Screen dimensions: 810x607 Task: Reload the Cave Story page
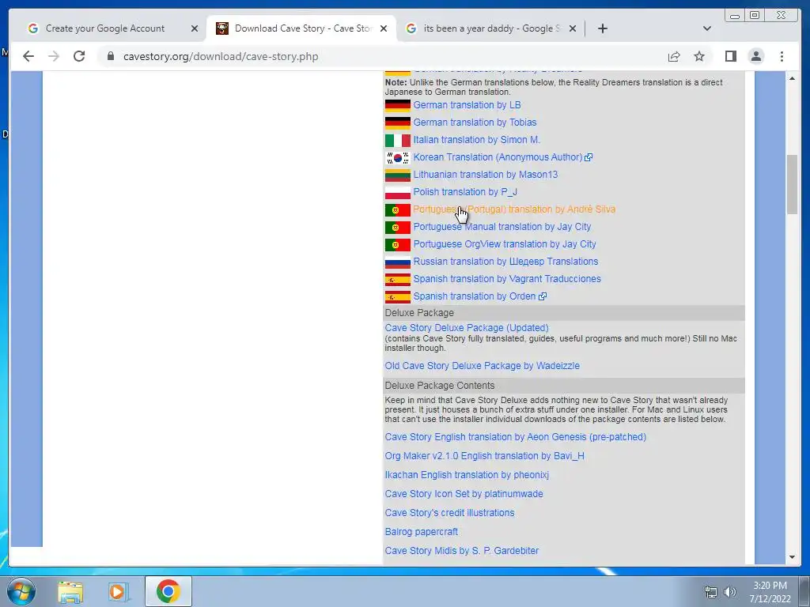point(79,56)
